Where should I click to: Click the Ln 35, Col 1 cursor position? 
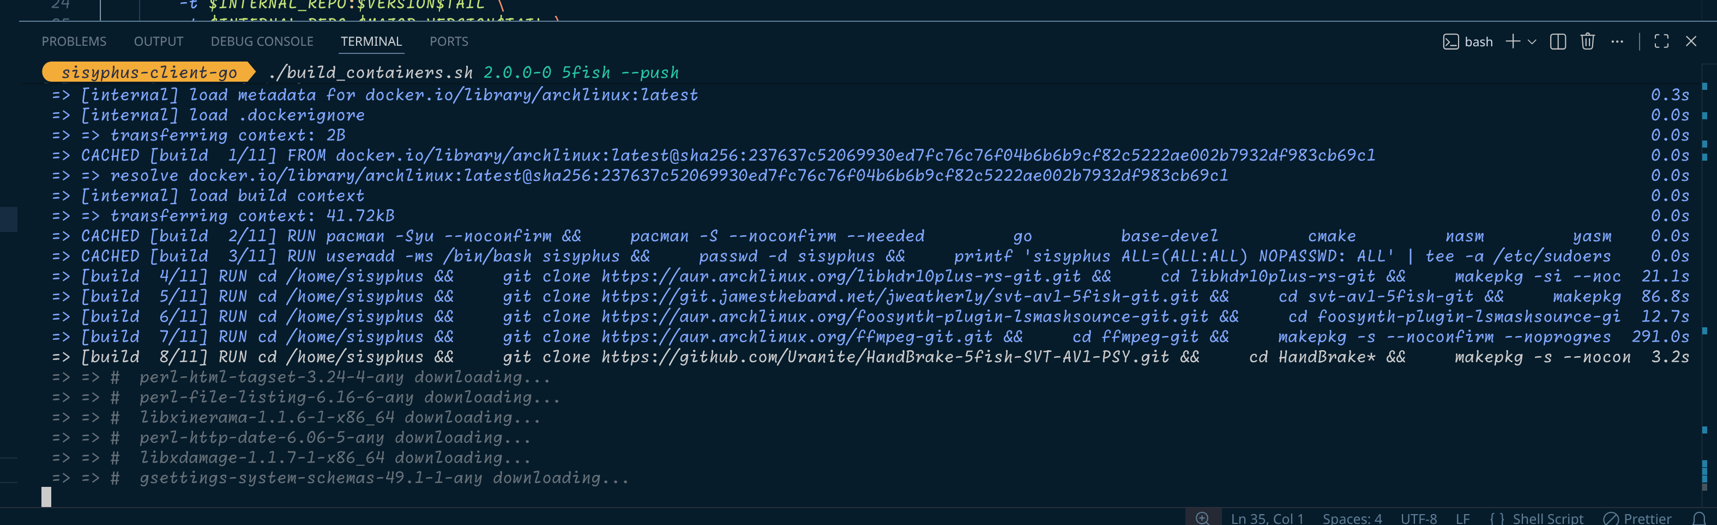tap(1267, 518)
